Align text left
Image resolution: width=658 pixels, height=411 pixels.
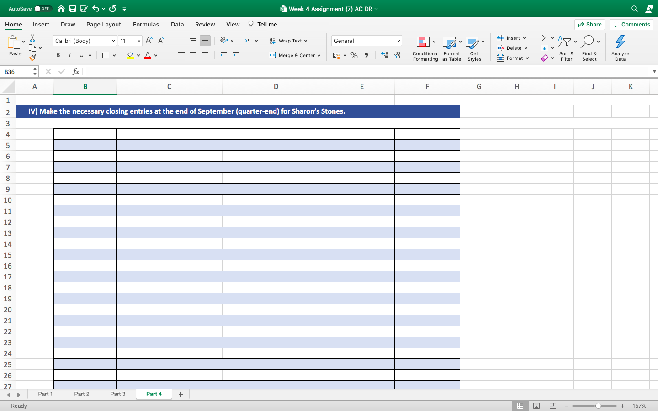(181, 55)
